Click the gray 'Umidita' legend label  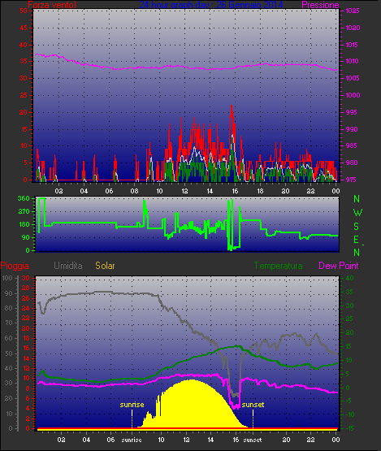click(68, 266)
